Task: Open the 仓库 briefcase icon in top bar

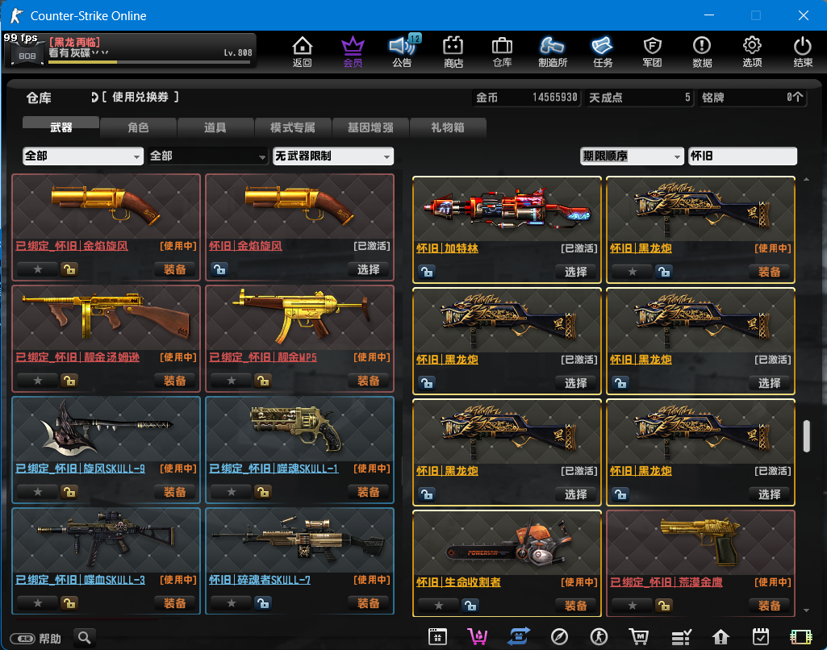Action: click(x=502, y=52)
